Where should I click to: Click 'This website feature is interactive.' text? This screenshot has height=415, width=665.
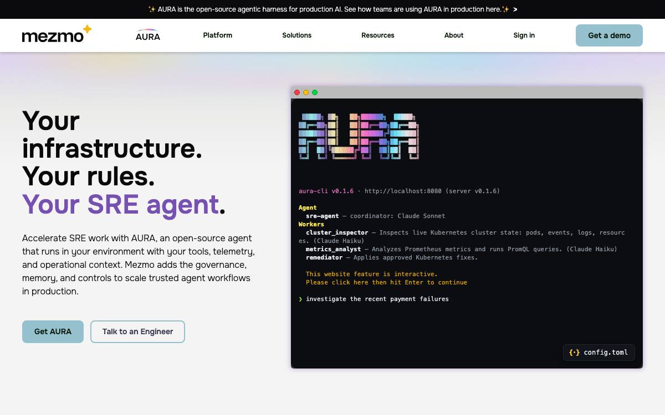[x=371, y=274]
